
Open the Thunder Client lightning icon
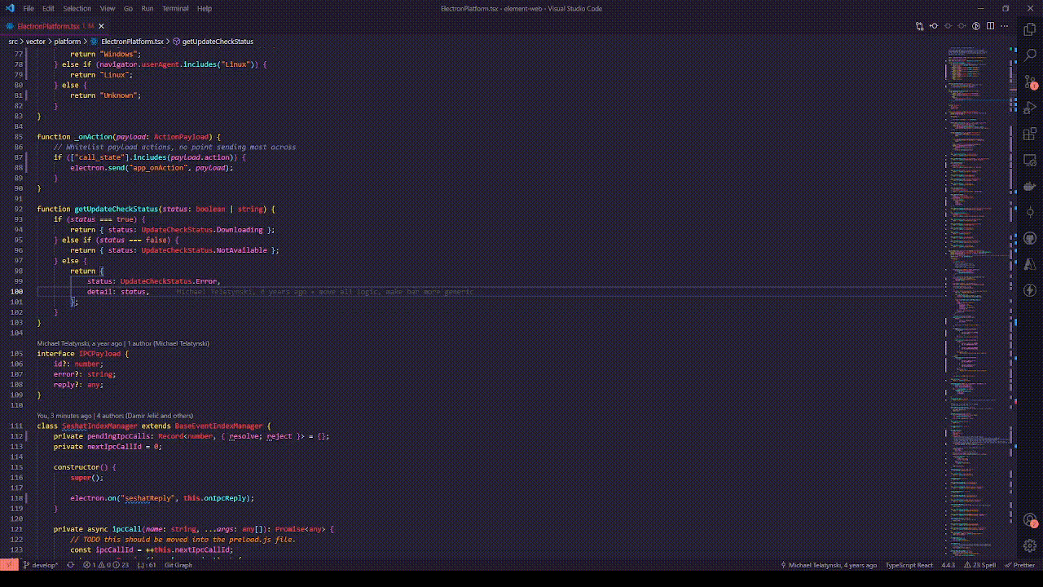1030,290
